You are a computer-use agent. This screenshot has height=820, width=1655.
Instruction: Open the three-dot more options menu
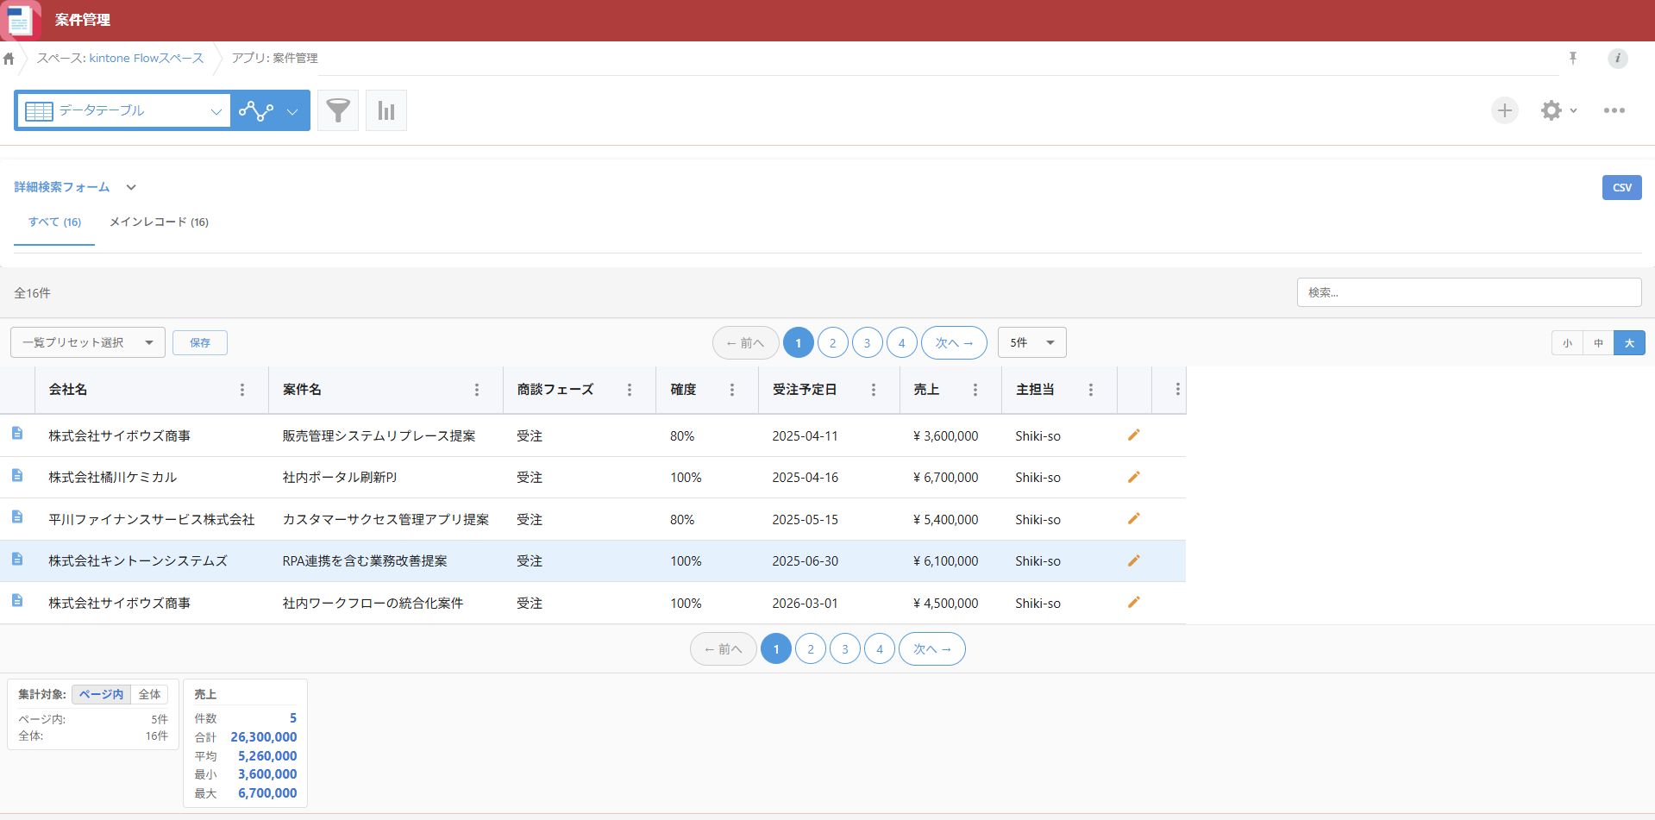click(1614, 110)
